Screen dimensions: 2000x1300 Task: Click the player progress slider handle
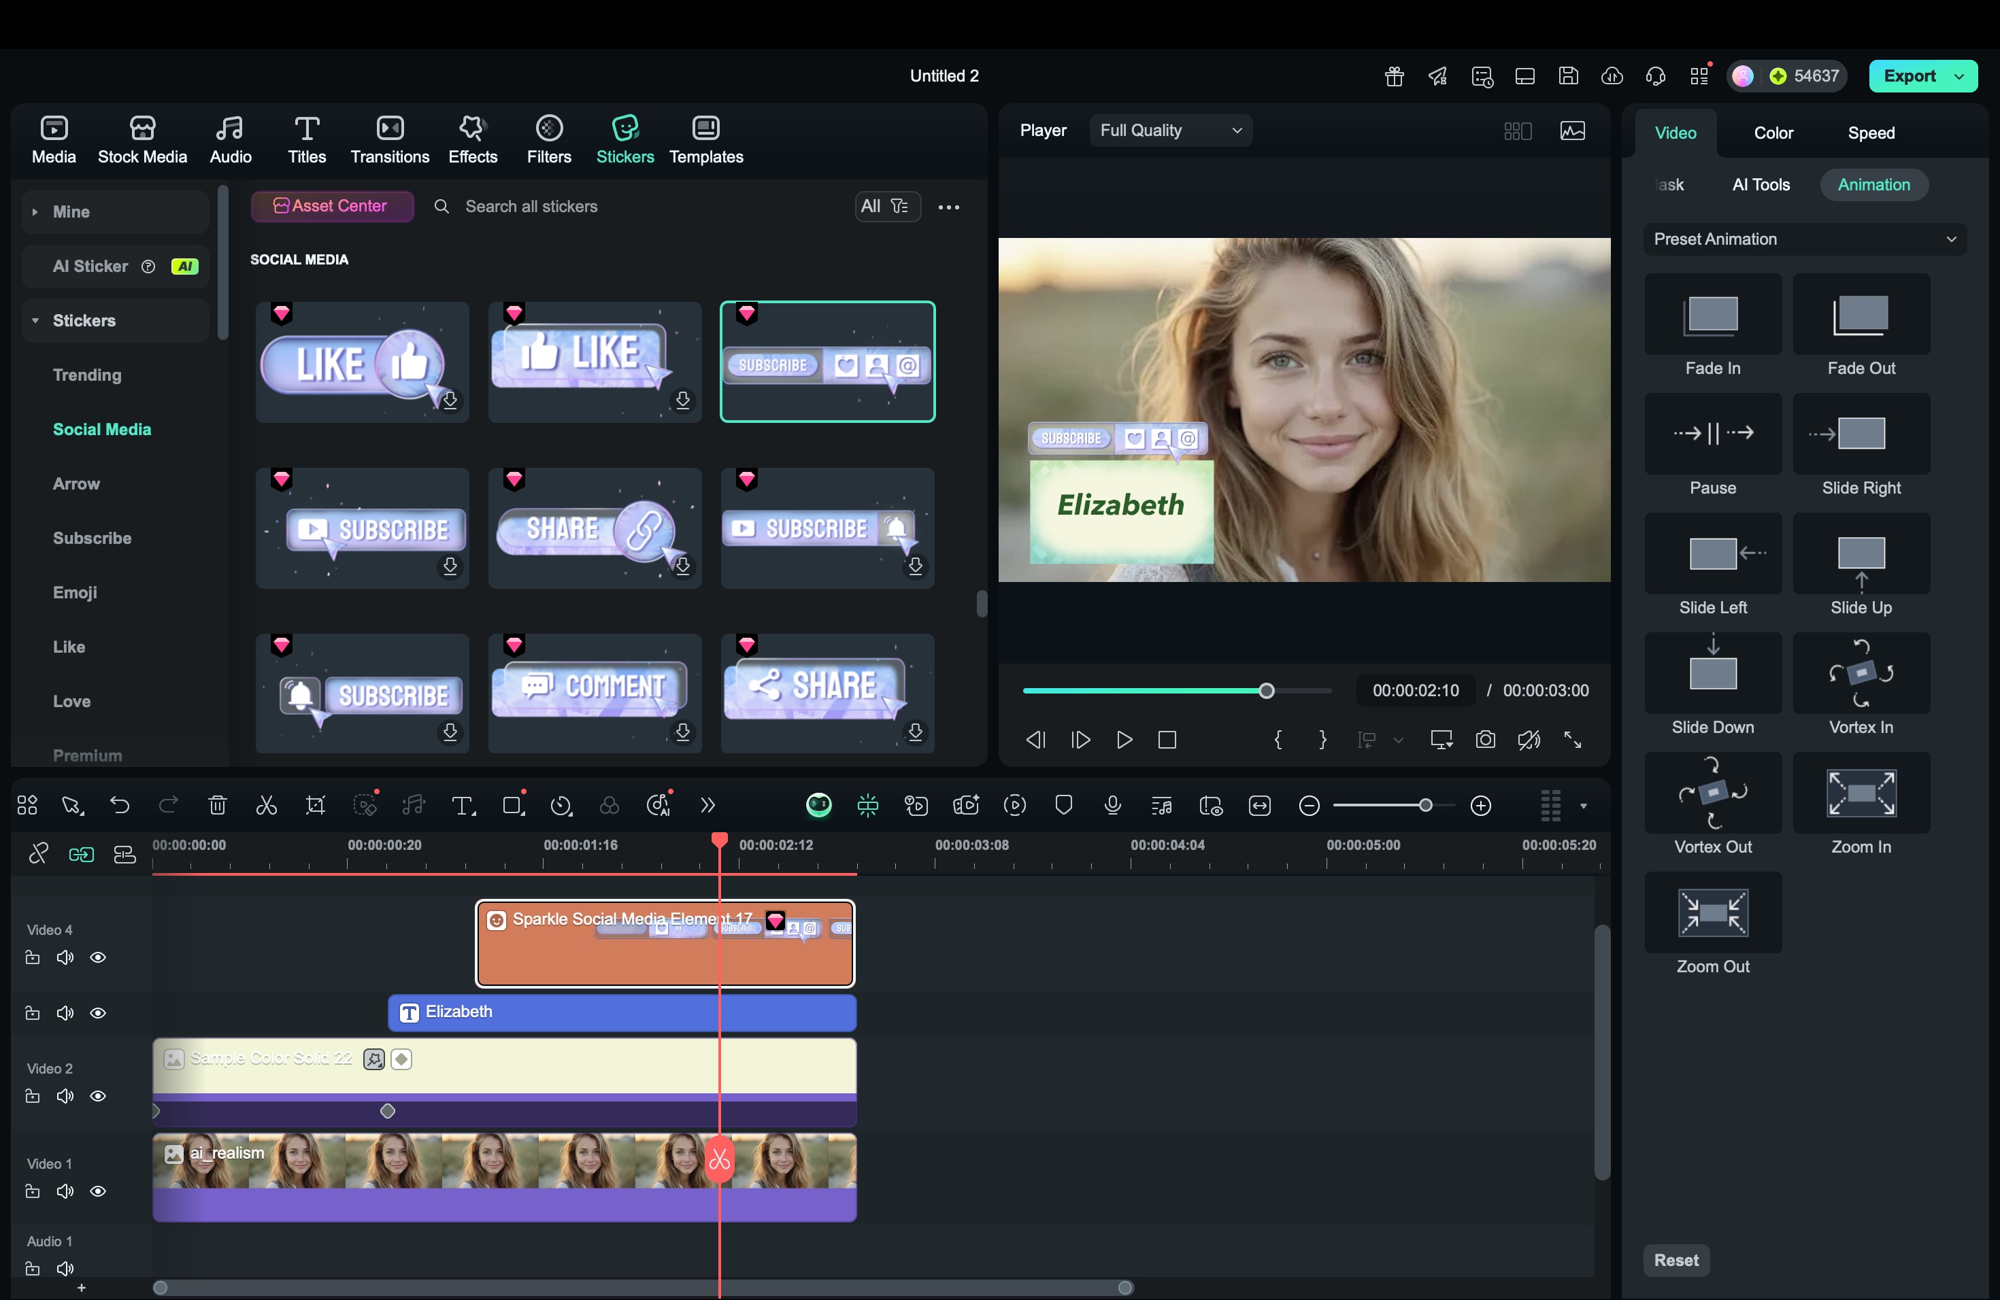tap(1267, 691)
